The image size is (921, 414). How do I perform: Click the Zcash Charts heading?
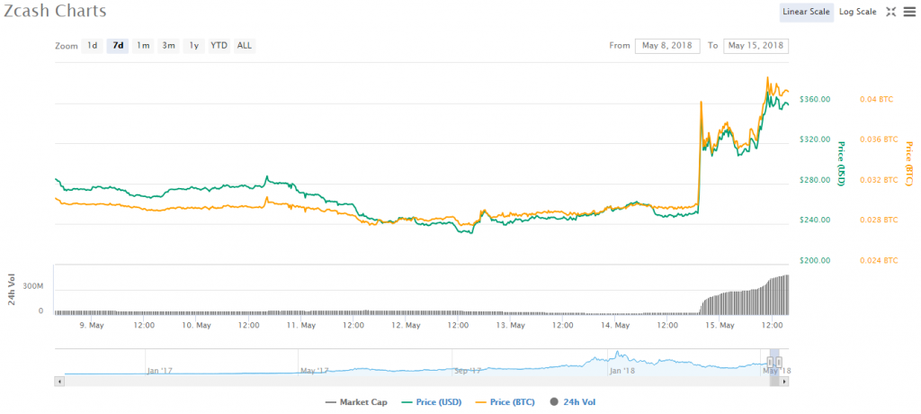tap(55, 11)
